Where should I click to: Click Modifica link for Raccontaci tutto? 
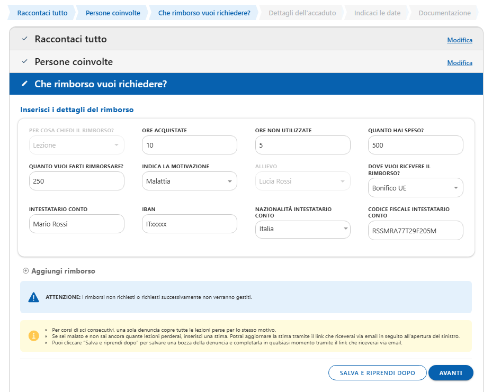tap(459, 40)
